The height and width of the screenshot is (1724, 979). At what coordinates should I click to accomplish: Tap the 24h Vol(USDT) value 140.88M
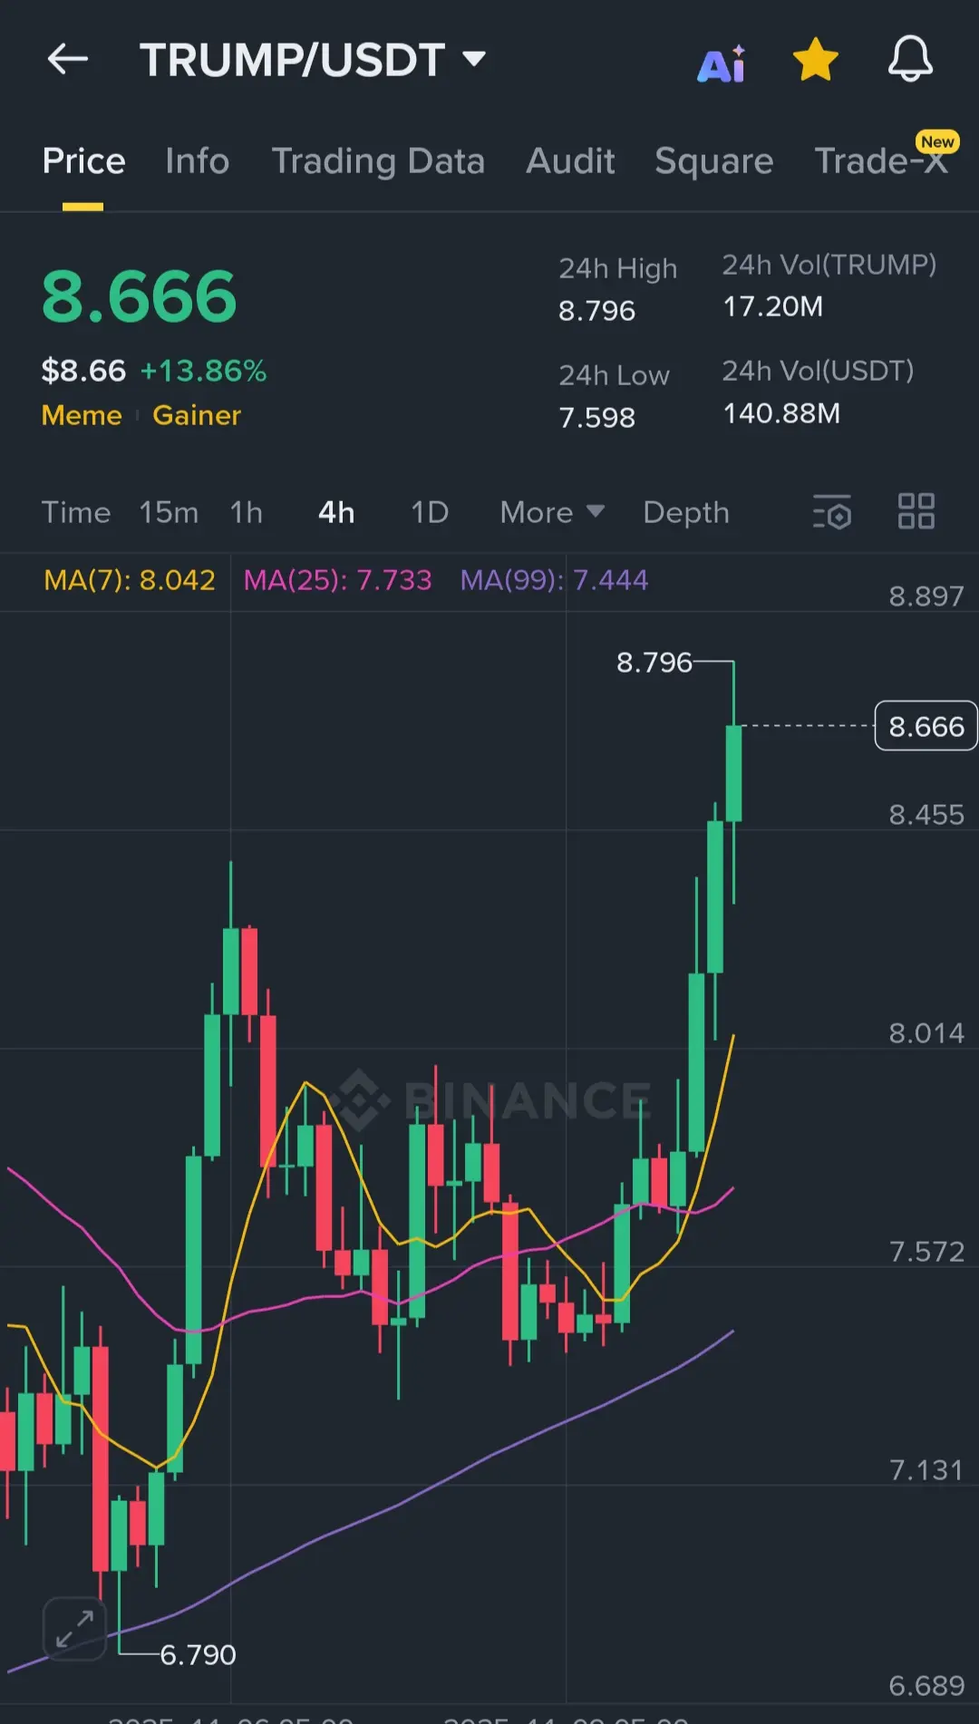tap(781, 413)
